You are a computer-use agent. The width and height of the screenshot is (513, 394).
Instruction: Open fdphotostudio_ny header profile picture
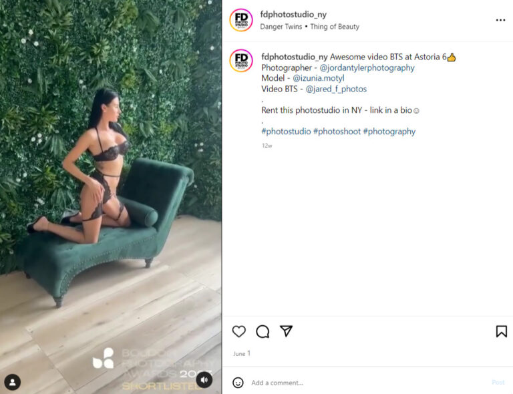pyautogui.click(x=241, y=20)
